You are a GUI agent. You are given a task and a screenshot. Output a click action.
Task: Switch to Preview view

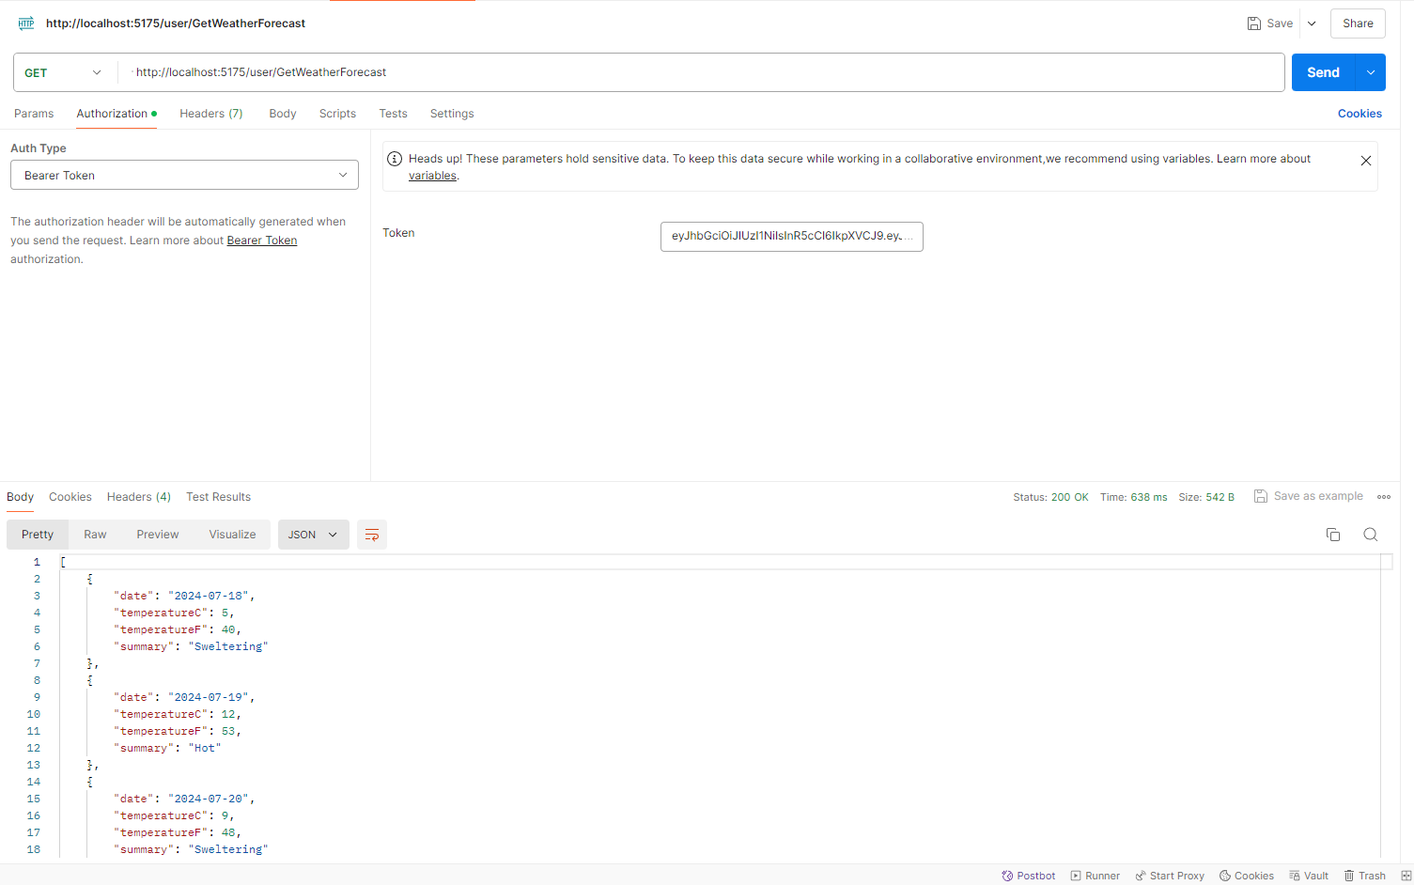[158, 535]
